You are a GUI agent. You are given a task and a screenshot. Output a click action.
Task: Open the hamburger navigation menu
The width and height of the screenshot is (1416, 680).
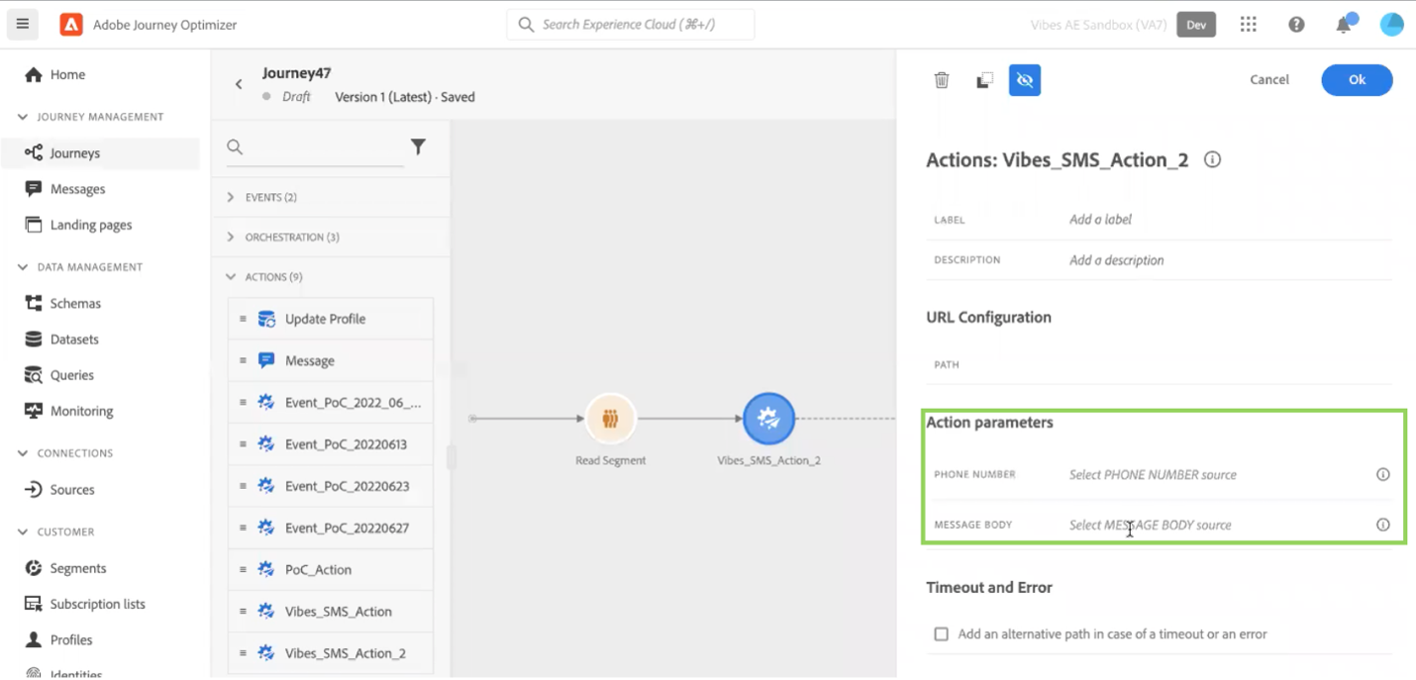[x=22, y=24]
